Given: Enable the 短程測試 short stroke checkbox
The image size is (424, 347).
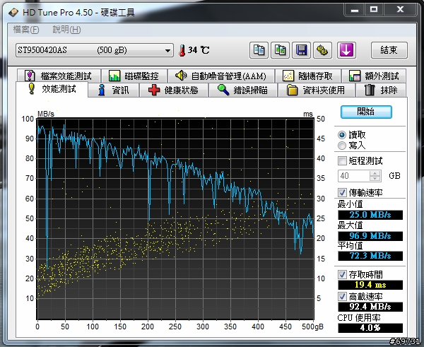Looking at the screenshot, I should point(342,160).
